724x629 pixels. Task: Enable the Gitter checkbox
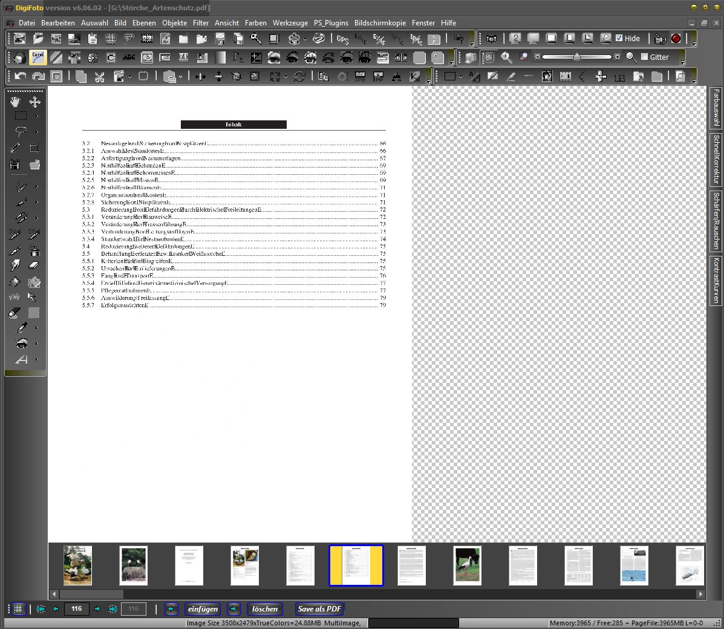[x=644, y=57]
